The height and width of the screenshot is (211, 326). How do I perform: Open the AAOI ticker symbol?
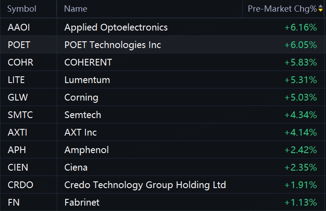(x=19, y=27)
